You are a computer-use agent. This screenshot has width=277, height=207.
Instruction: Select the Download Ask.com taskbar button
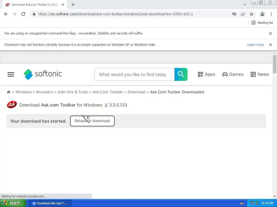(x=50, y=203)
